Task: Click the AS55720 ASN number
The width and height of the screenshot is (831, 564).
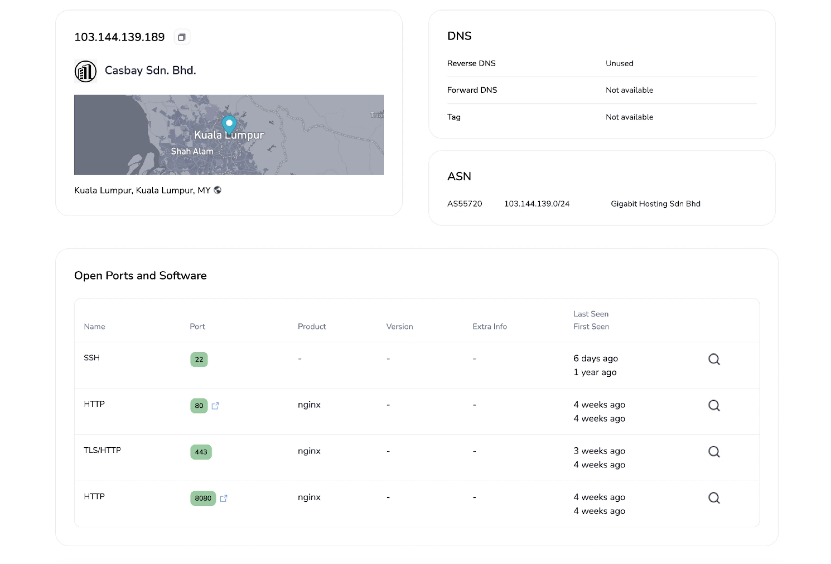Action: point(465,204)
